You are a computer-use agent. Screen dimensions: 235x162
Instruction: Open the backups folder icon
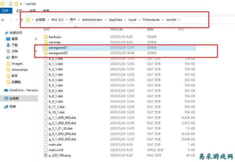point(46,37)
